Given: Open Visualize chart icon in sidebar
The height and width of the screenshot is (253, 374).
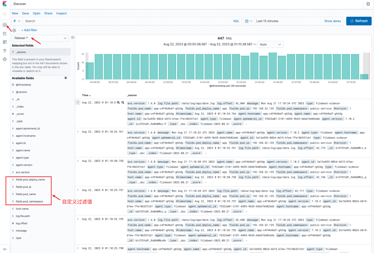Looking at the screenshot, I should [x=4, y=34].
